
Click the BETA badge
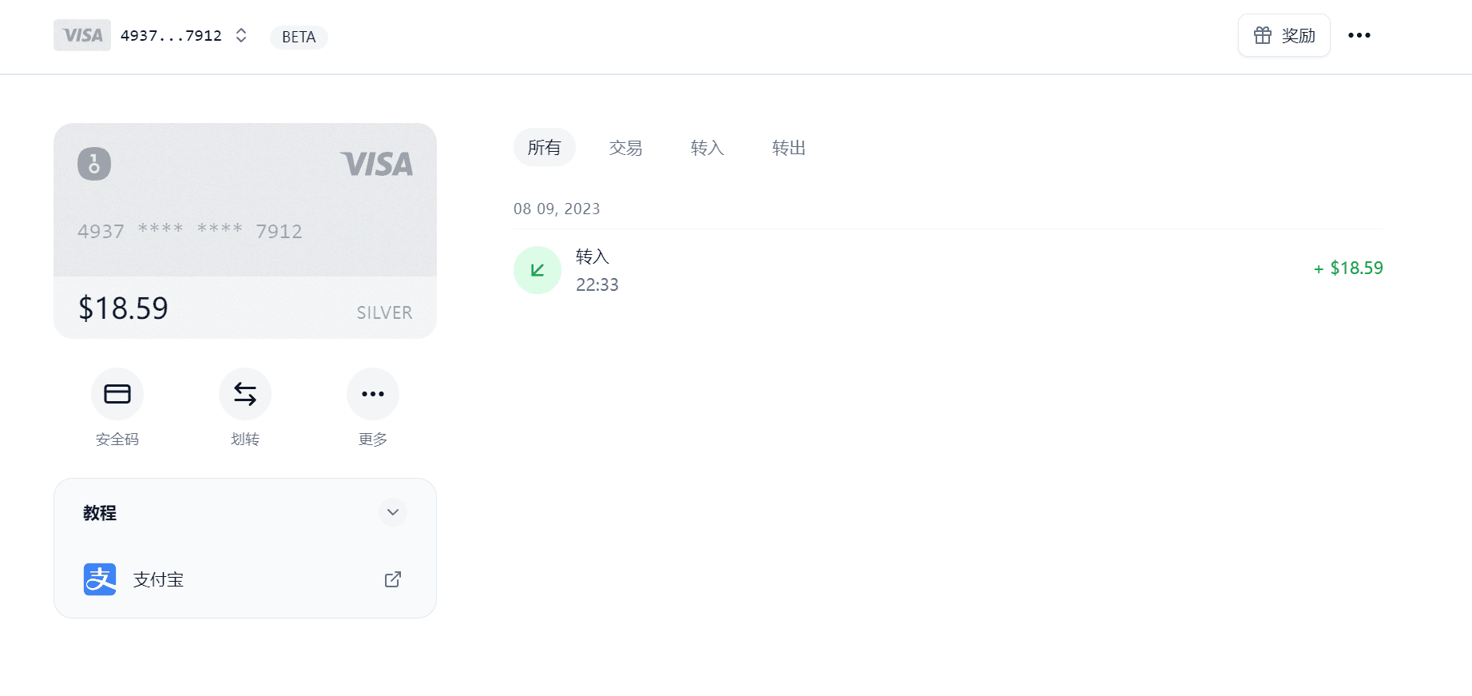[298, 37]
